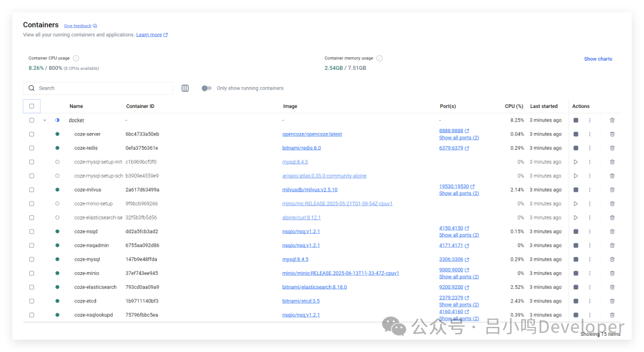
Task: Stop the coze-redis container
Action: click(x=576, y=149)
